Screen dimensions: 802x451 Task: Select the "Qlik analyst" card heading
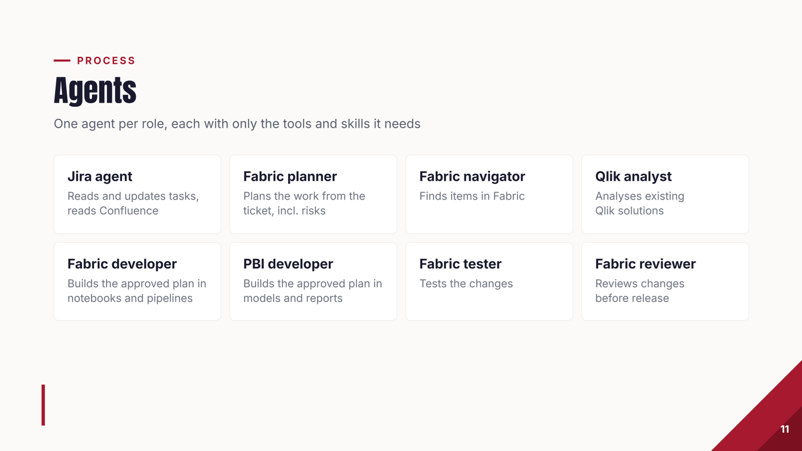[633, 177]
